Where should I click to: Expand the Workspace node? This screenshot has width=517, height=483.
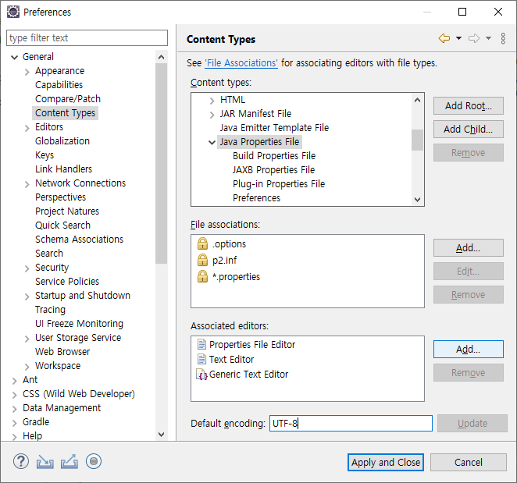point(27,367)
